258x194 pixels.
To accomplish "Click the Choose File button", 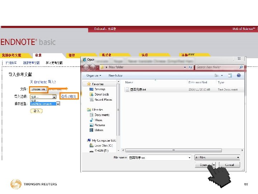I will [38, 89].
